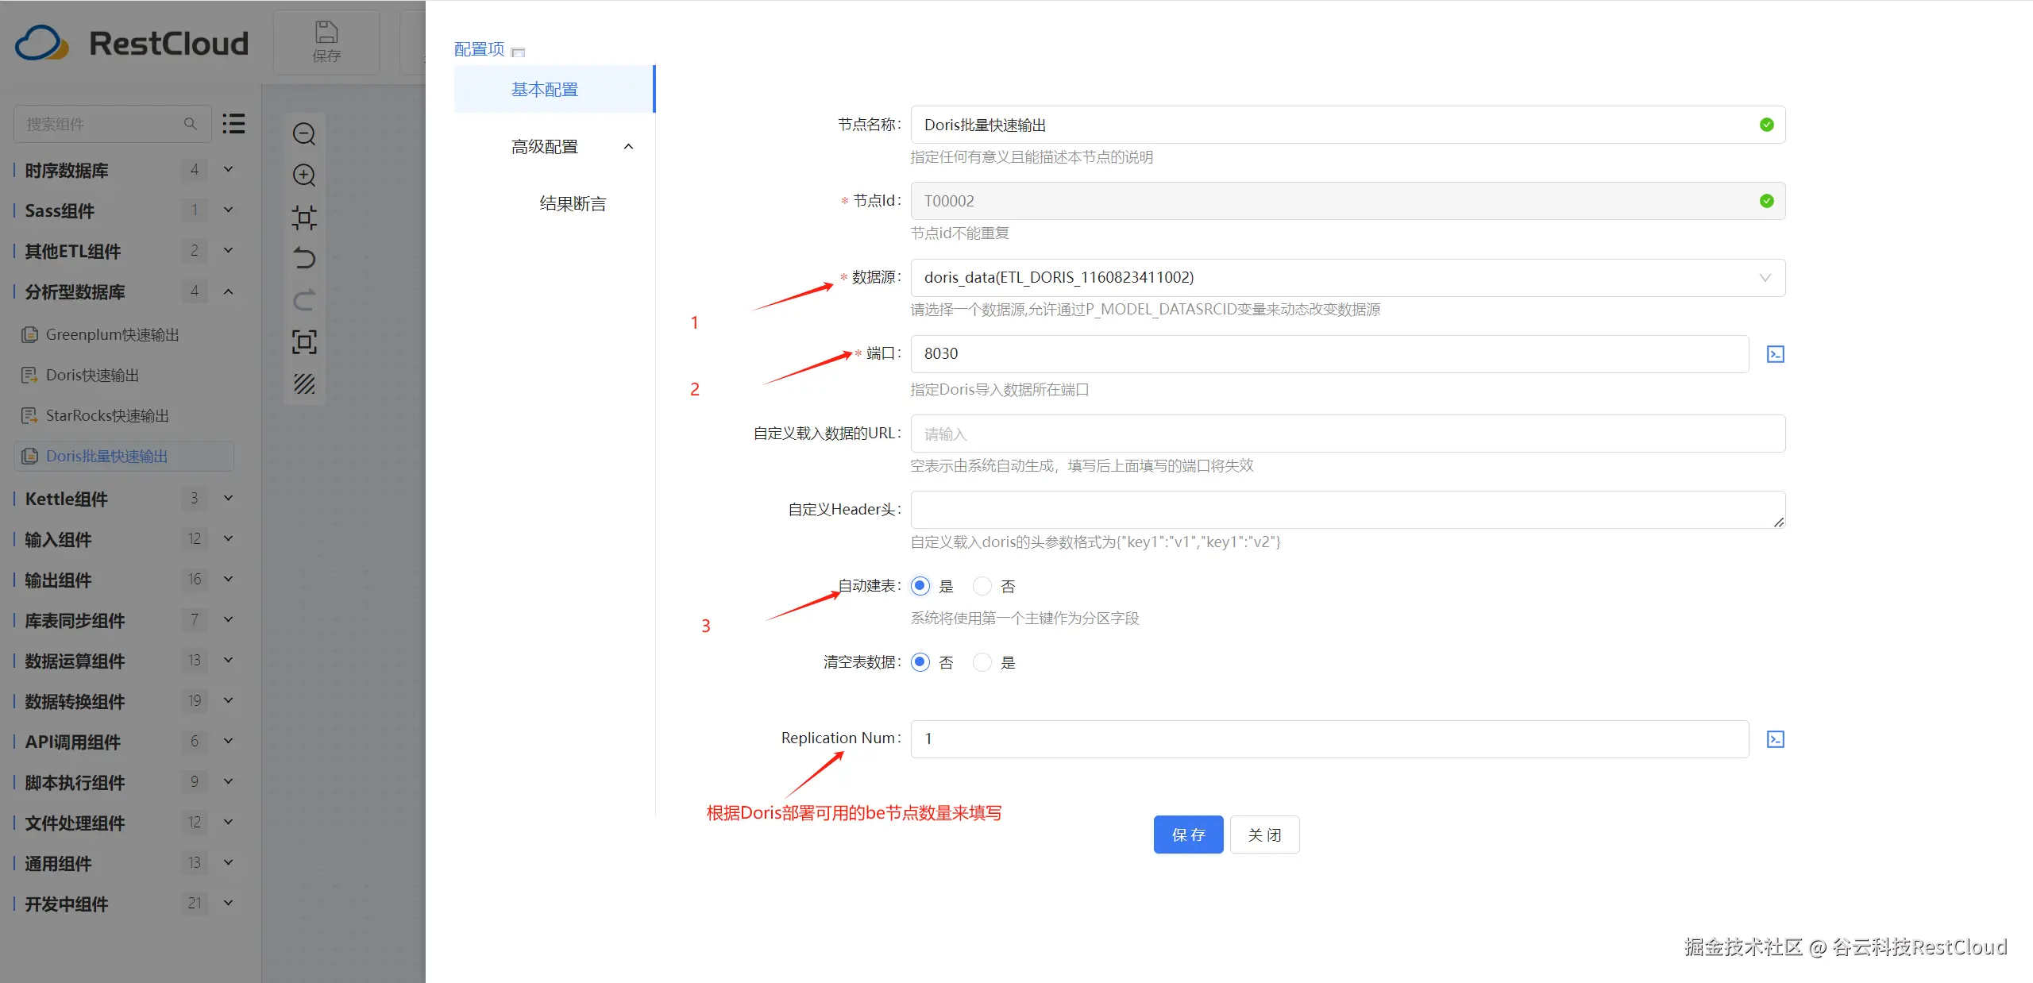Expand the 数据转换组件 category
2033x983 pixels.
[228, 700]
